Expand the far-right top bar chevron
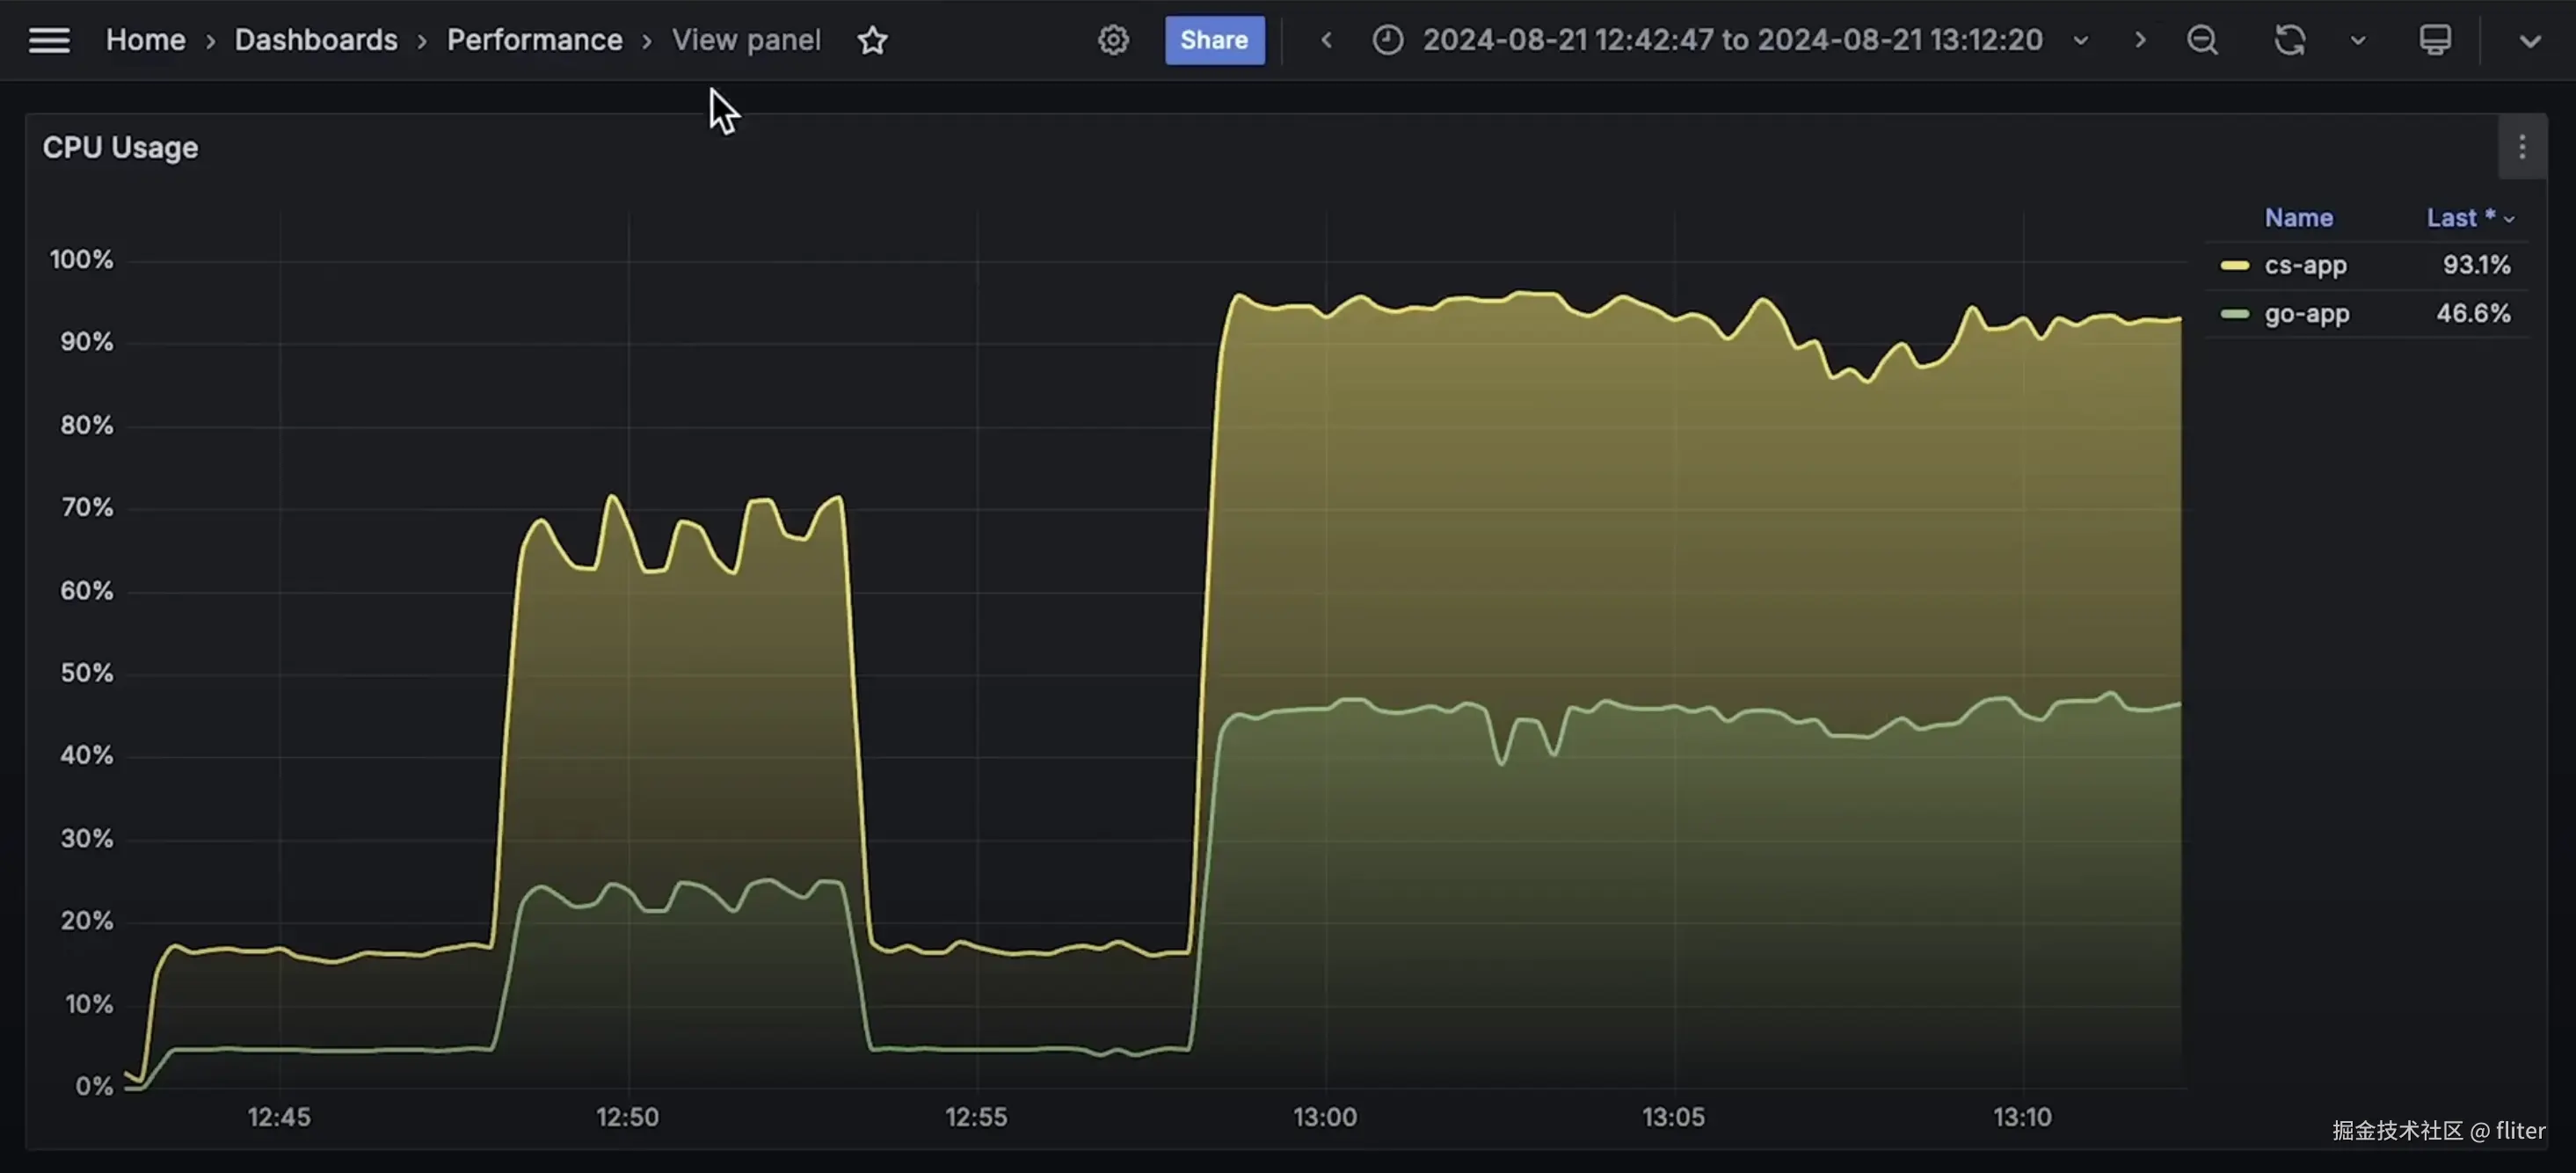Image resolution: width=2576 pixels, height=1173 pixels. (x=2529, y=40)
